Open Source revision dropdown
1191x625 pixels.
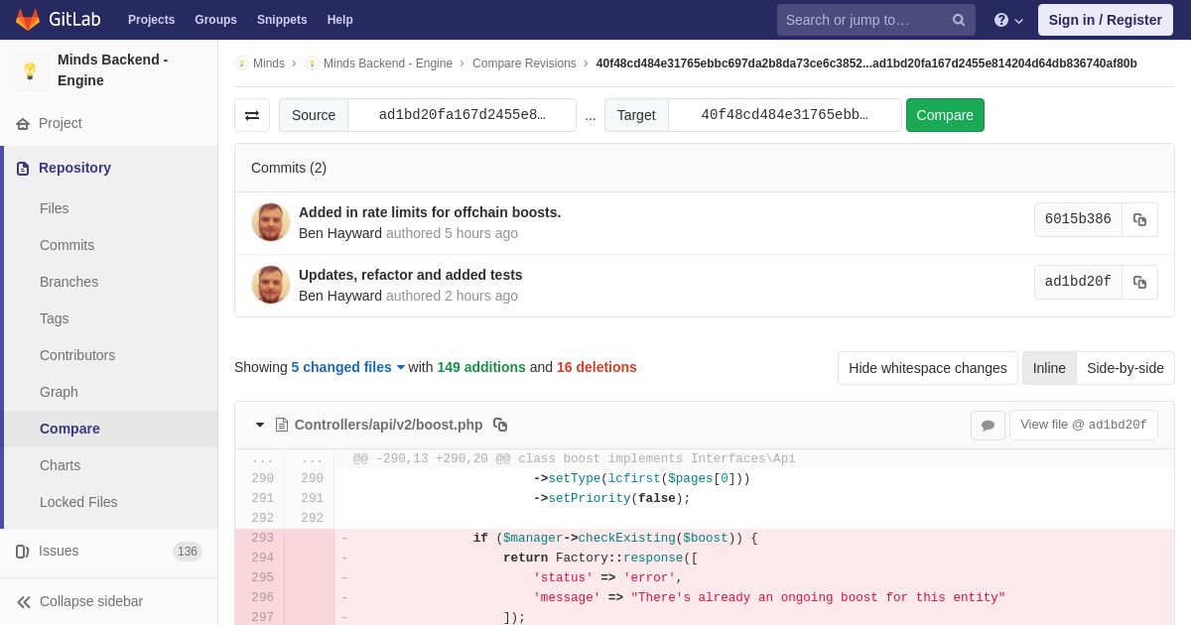(462, 115)
